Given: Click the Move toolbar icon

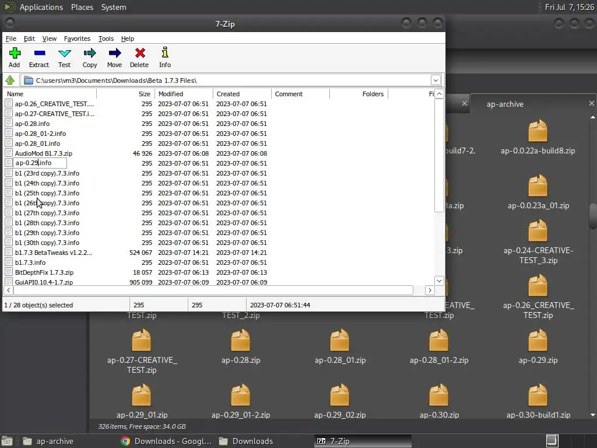Looking at the screenshot, I should 115,53.
